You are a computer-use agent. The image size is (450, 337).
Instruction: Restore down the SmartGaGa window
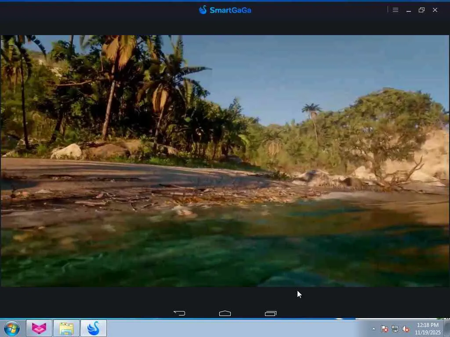click(x=421, y=10)
